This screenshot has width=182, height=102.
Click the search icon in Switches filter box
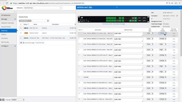coord(48,21)
